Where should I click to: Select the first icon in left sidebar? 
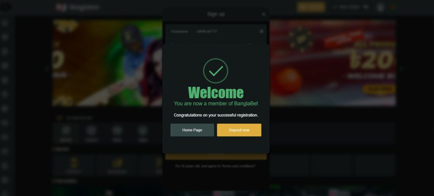click(x=5, y=23)
